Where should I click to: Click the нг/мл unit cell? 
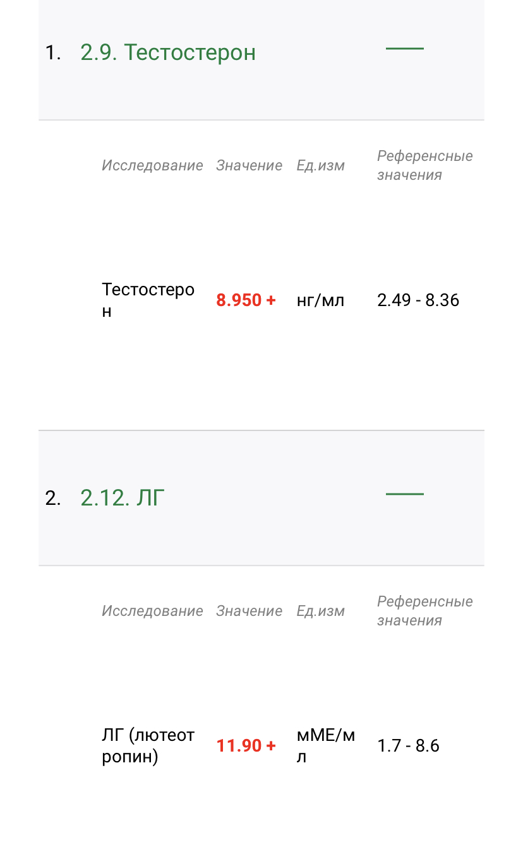pos(321,300)
